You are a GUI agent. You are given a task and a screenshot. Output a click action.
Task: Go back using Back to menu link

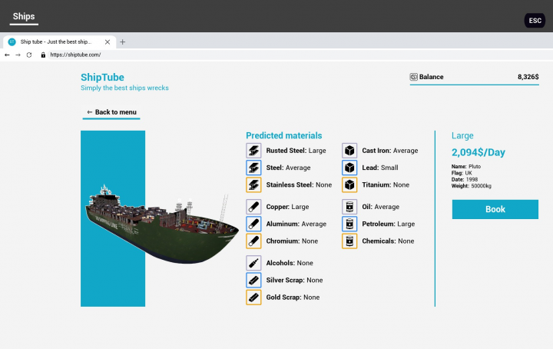pyautogui.click(x=112, y=112)
